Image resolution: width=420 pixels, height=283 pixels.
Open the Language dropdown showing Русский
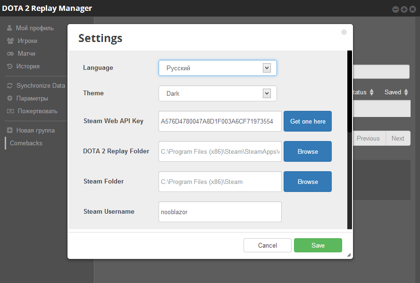[x=218, y=68]
